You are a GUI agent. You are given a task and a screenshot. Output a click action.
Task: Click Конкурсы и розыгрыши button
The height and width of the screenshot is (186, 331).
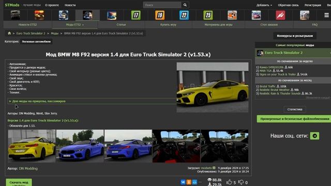pos(295,36)
